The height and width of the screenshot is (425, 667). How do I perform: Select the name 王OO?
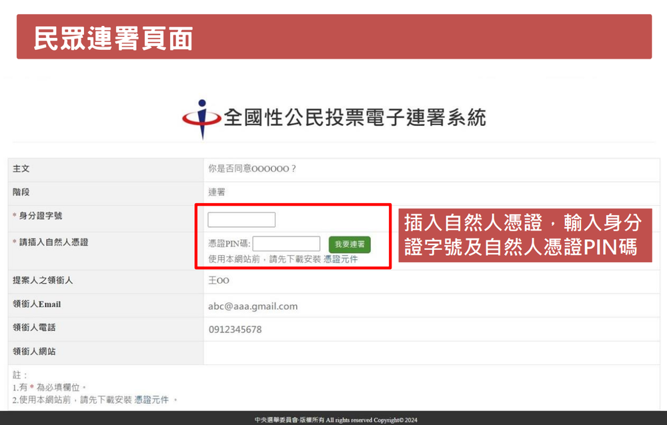point(219,281)
